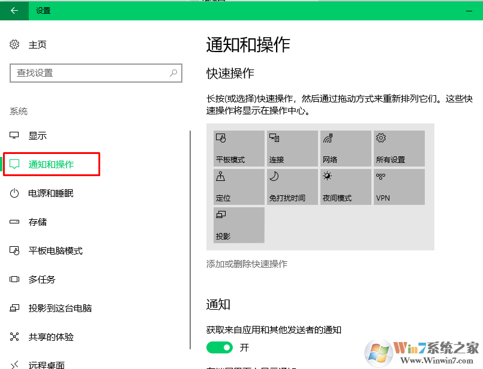Select the 所有设置 quick action tile
The image size is (483, 369).
click(x=399, y=148)
